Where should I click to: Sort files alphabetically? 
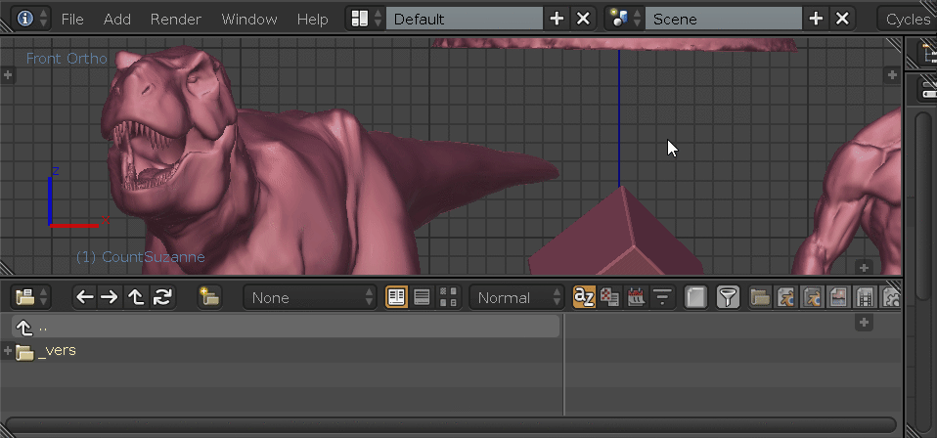584,297
